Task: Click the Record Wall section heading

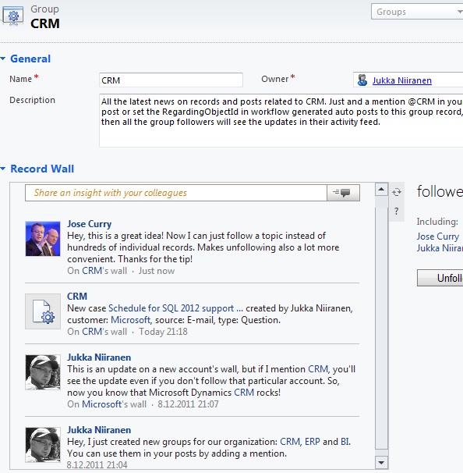Action: pos(42,169)
